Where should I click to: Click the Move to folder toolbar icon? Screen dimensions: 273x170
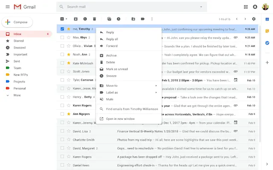pos(133,19)
